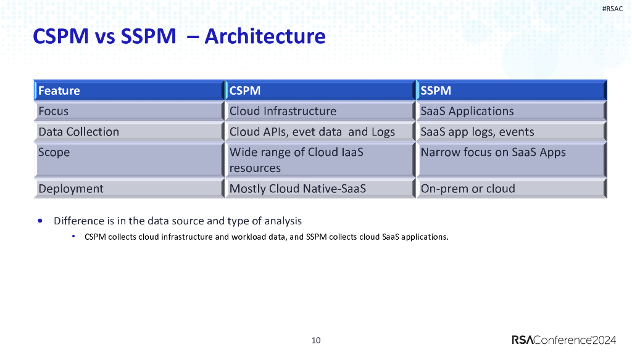Viewport: 632px width, 355px height.
Task: Select the 'Deployment' row label cell
Action: 129,189
